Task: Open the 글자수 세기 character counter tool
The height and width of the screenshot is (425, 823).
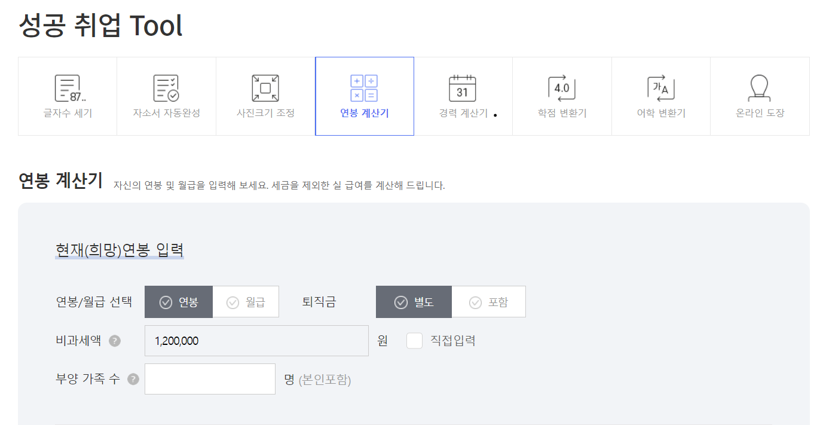Action: pyautogui.click(x=67, y=96)
